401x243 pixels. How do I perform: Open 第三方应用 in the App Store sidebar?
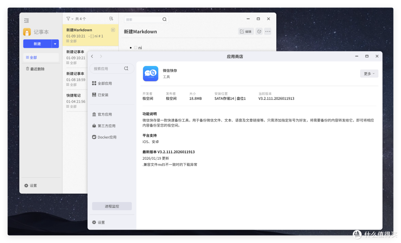point(104,126)
